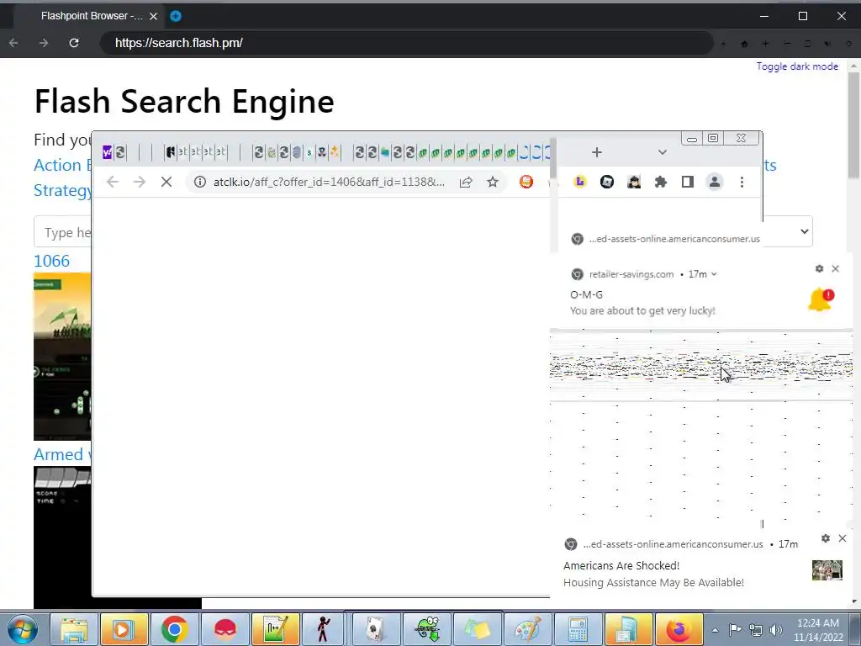Go forward in Flashpoint Browser
Screen dimensions: 861x646
pos(44,43)
